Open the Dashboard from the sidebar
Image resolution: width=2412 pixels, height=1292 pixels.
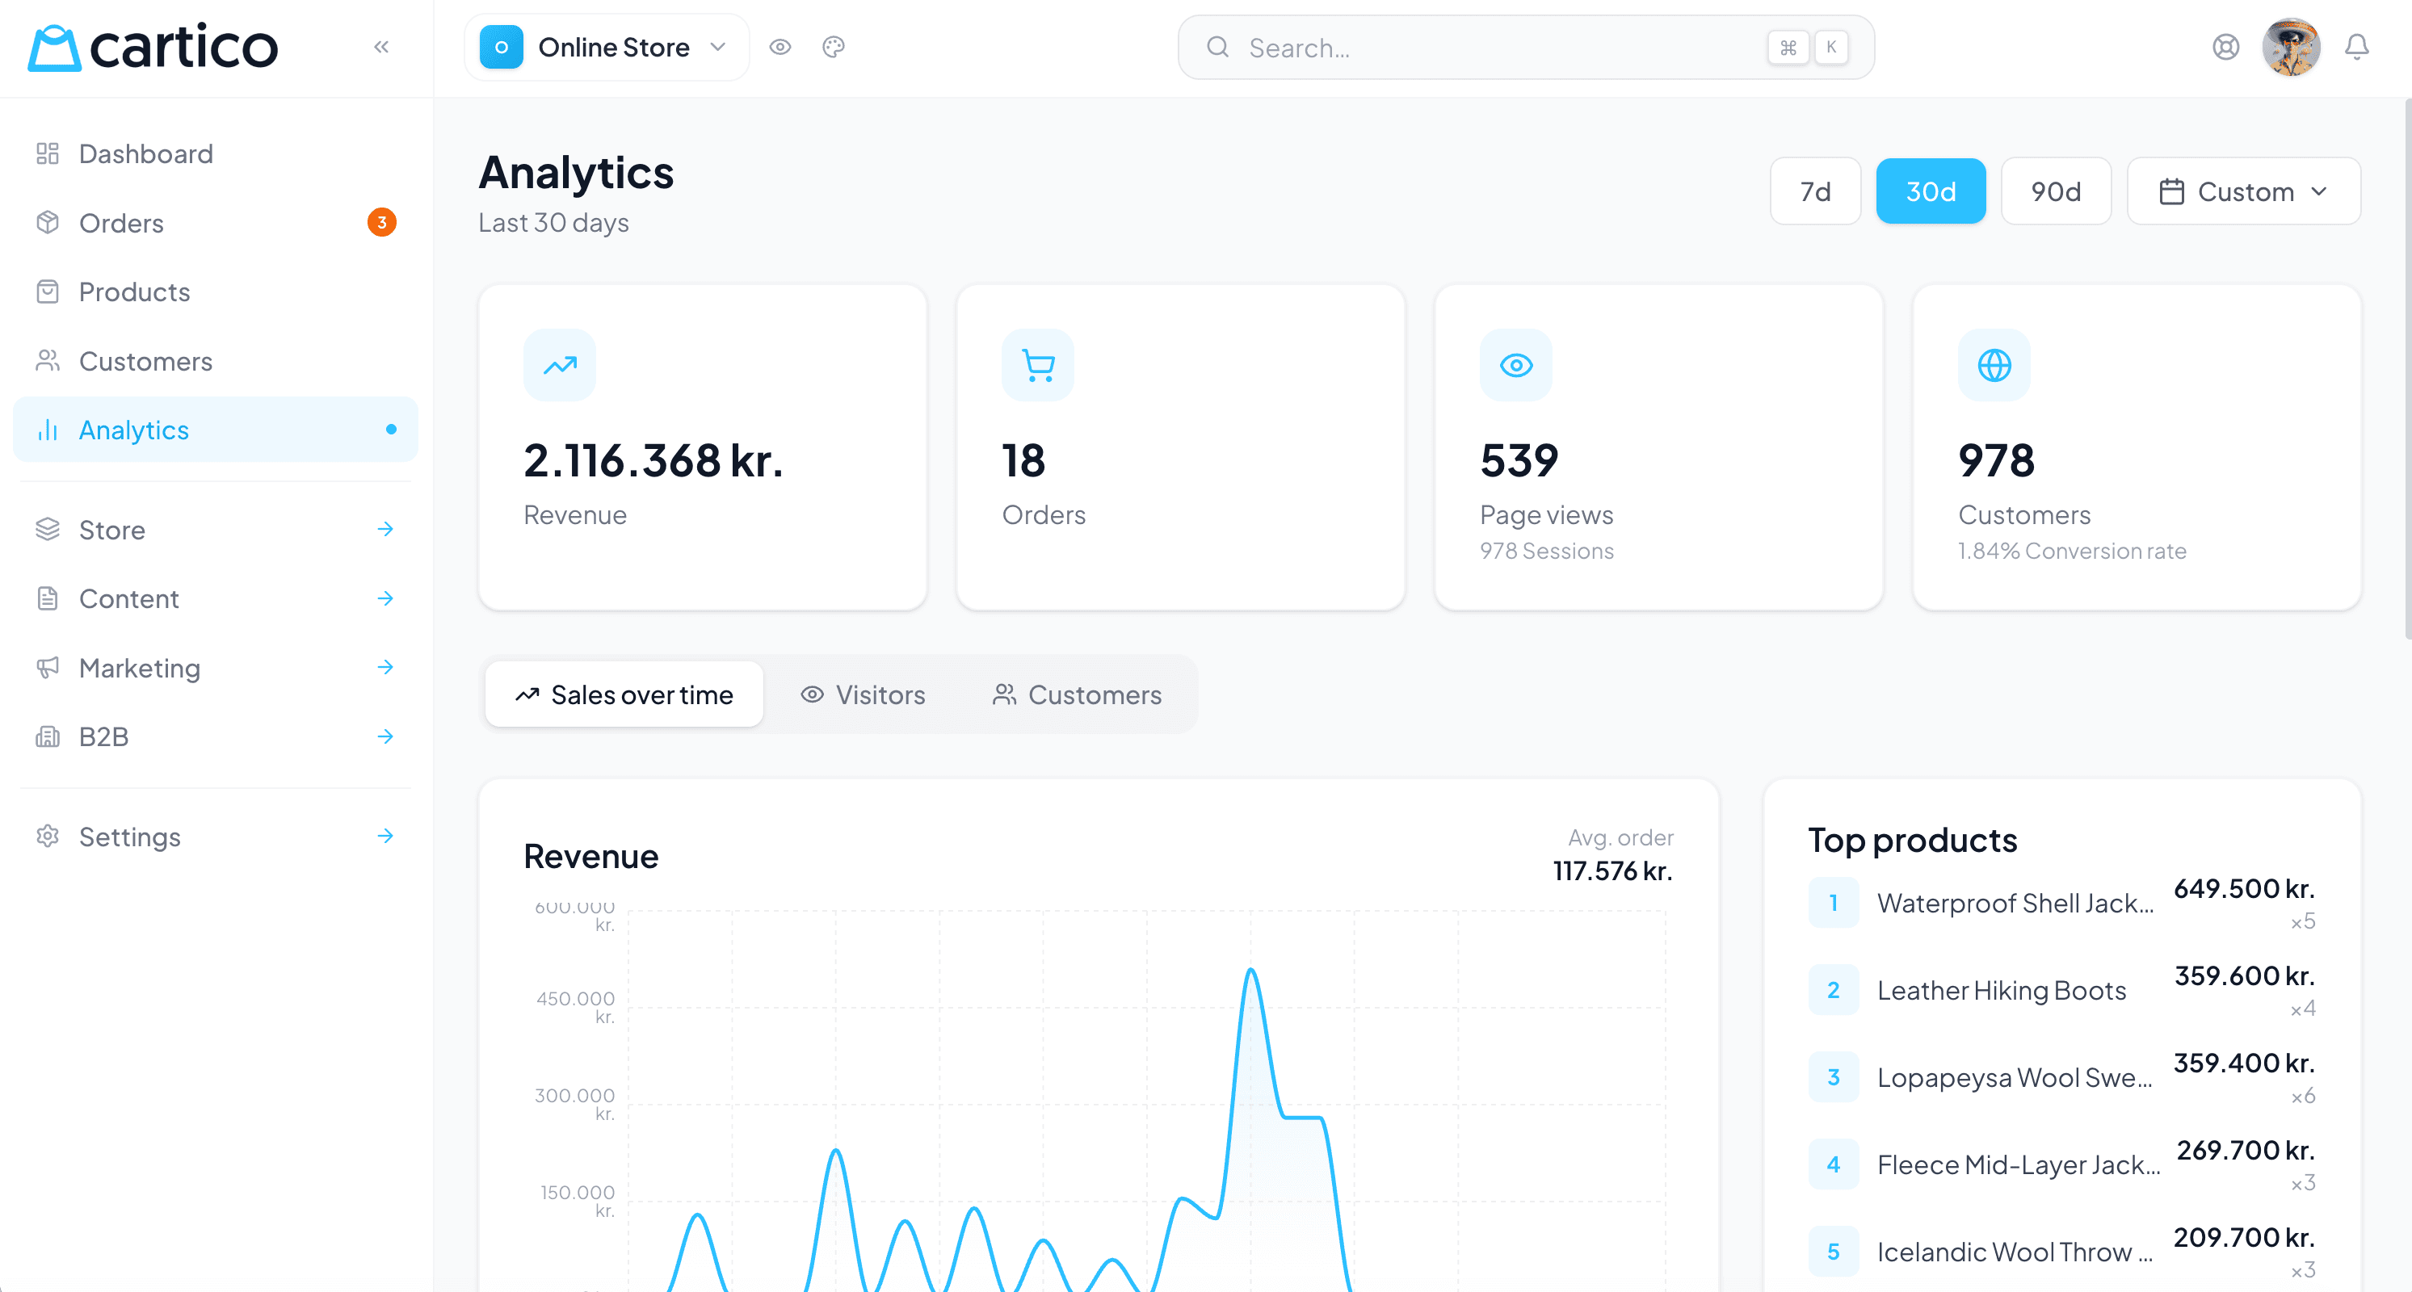tap(145, 153)
